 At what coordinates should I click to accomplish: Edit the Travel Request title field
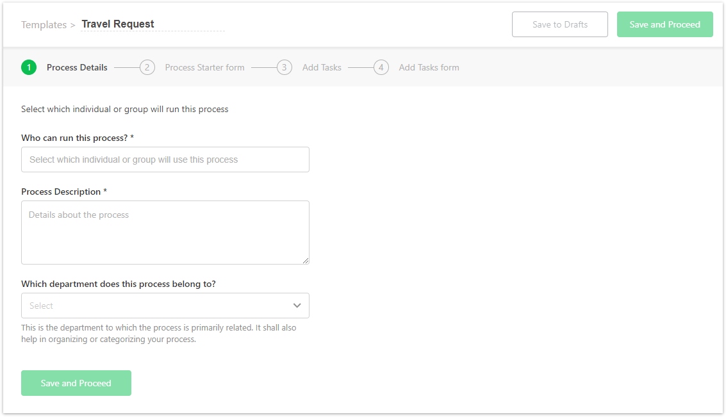(153, 24)
